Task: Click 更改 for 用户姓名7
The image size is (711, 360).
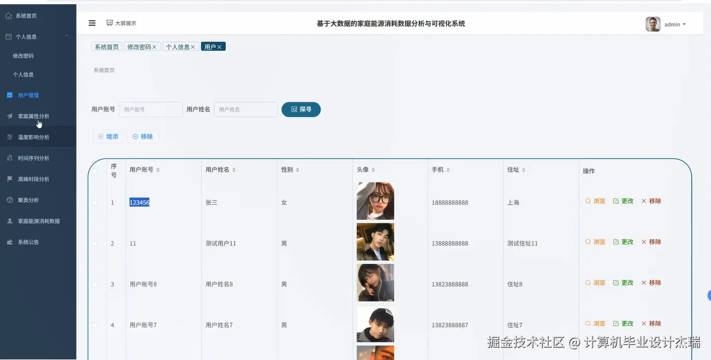Action: pos(623,324)
